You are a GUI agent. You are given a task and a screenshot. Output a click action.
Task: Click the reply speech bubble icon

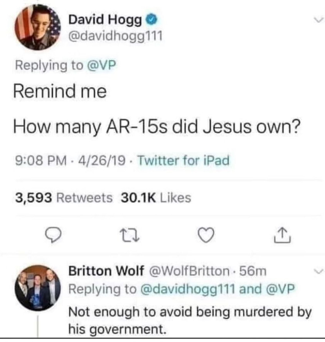tap(53, 235)
